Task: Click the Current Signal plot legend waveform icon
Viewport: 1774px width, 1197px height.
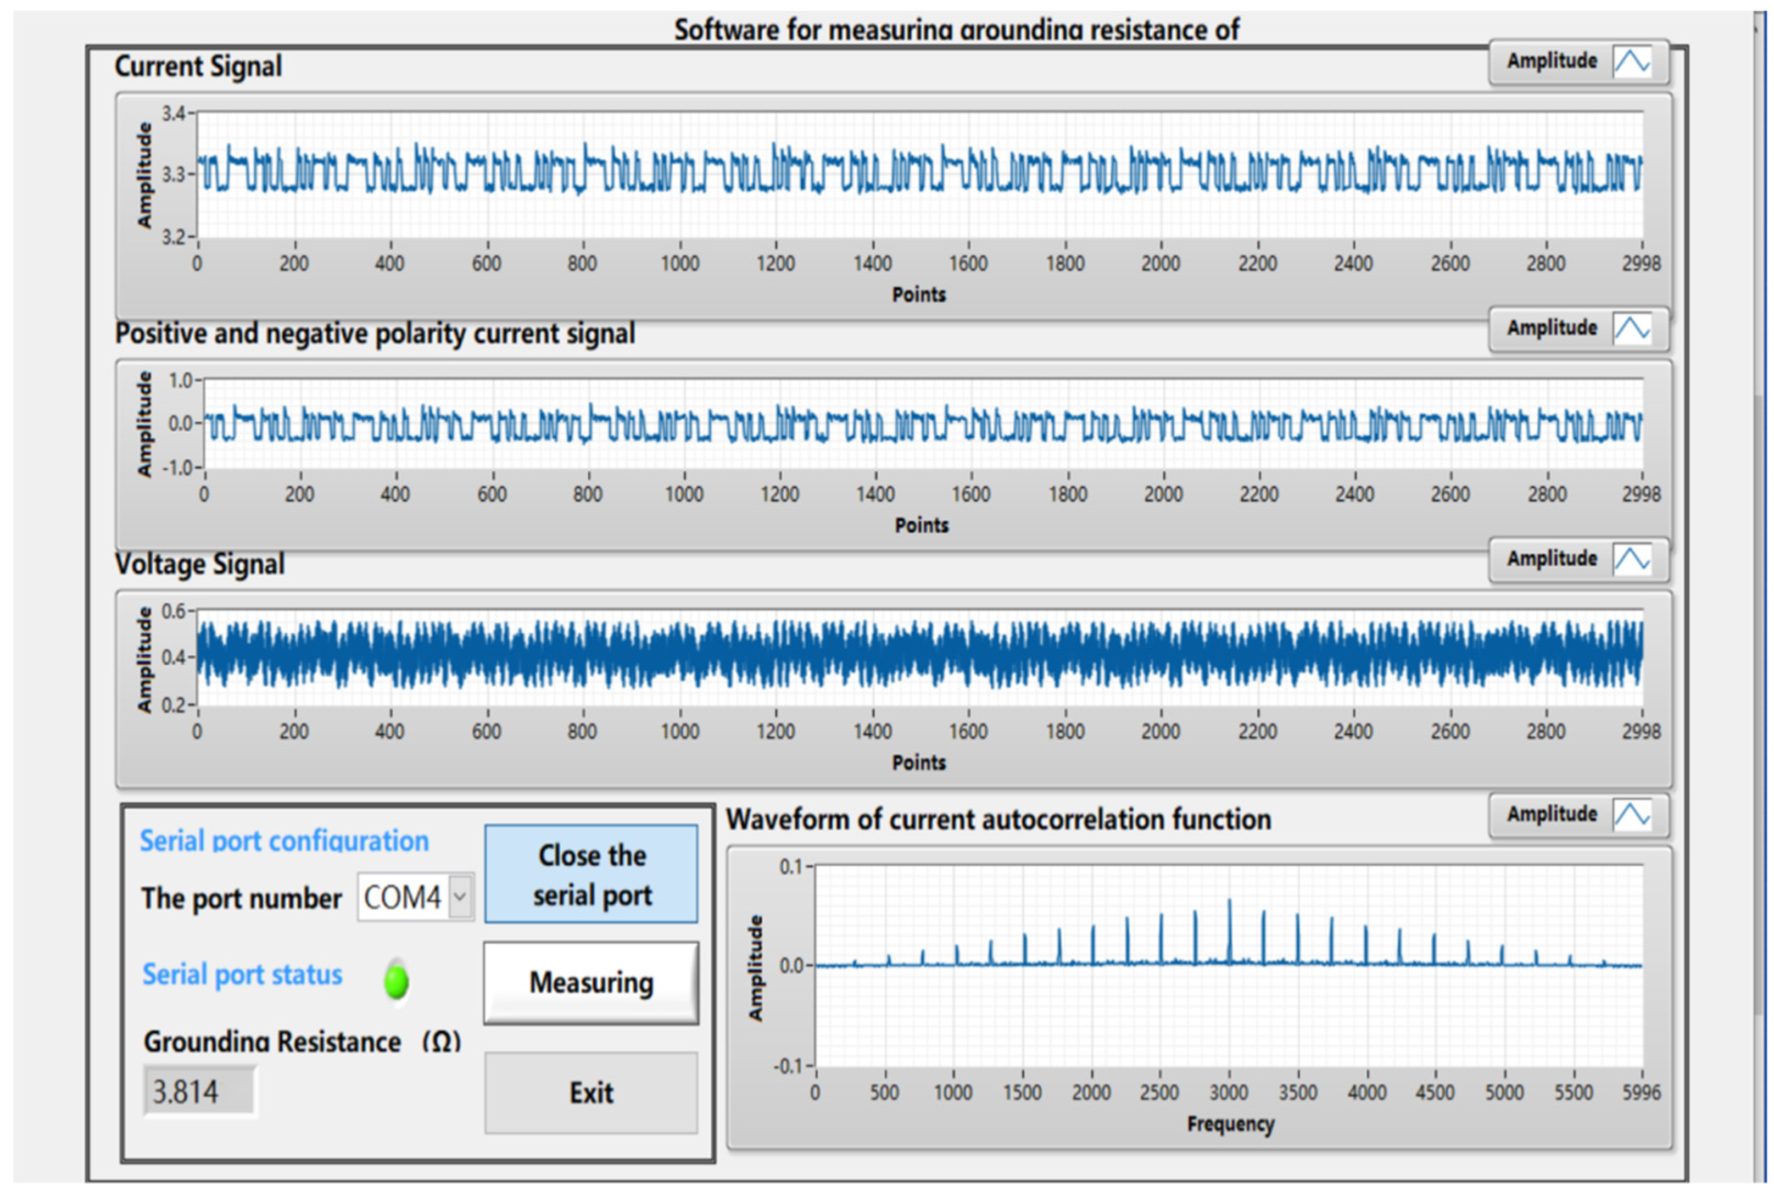Action: click(1631, 61)
